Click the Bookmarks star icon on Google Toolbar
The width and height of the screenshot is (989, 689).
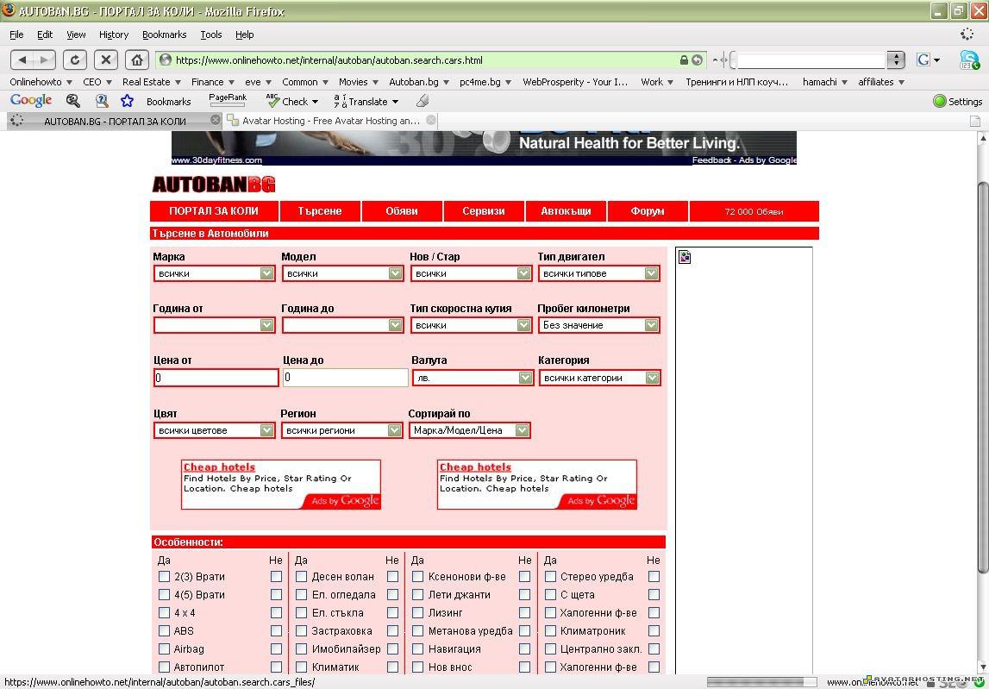127,101
